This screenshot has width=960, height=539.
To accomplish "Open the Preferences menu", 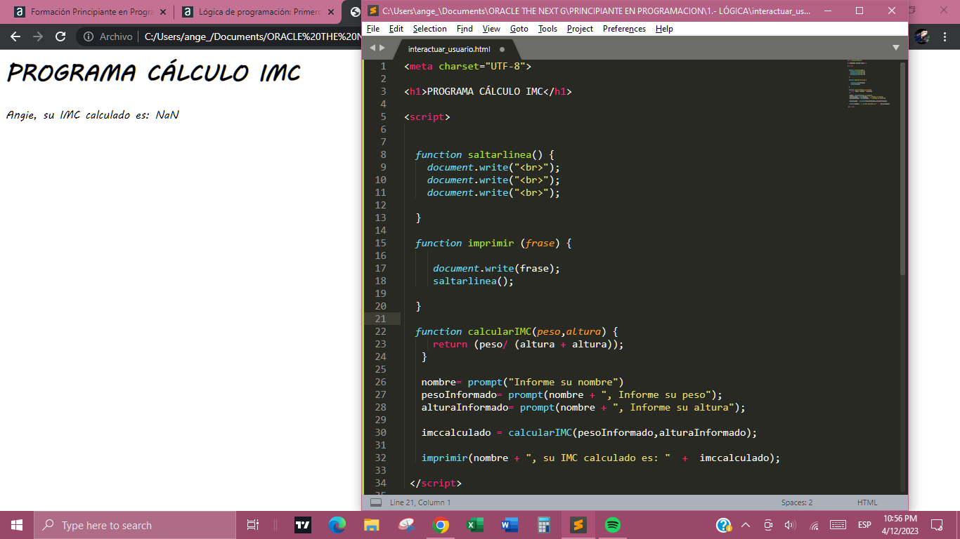I will coord(624,29).
